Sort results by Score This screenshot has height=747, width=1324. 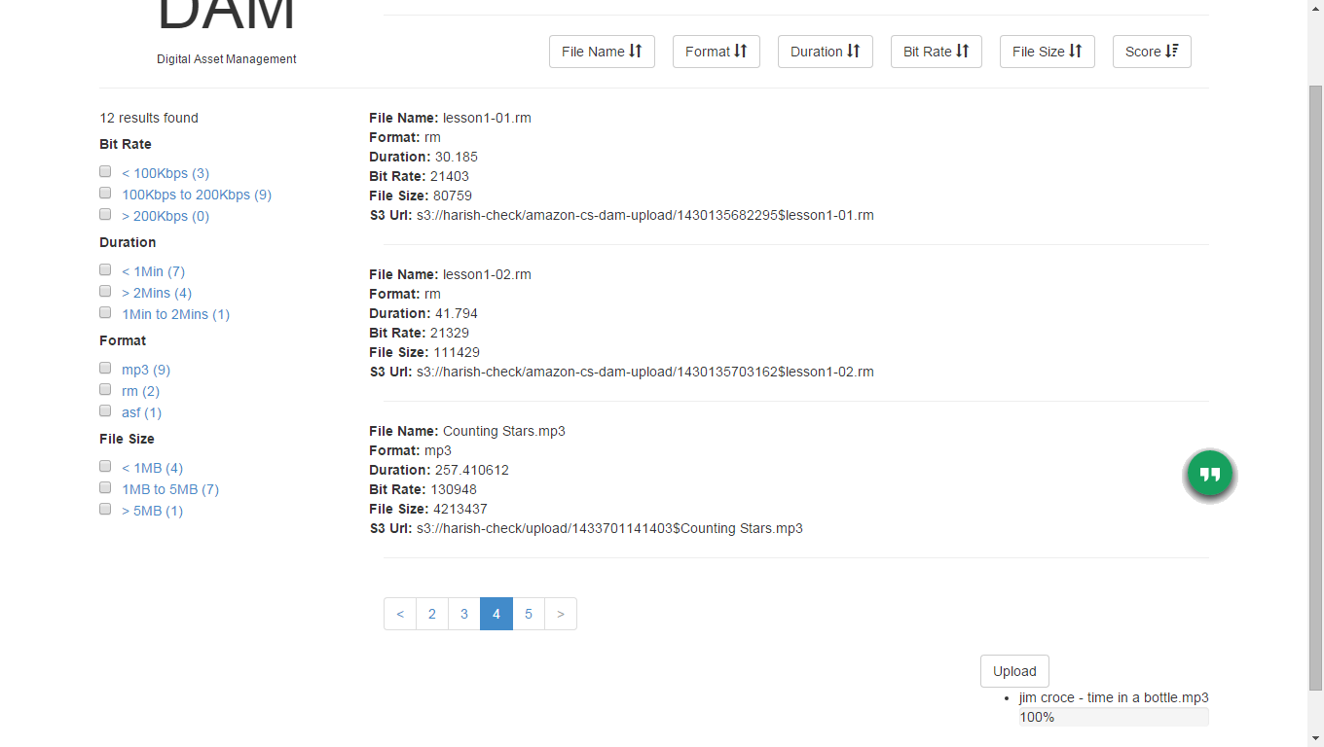coord(1152,52)
